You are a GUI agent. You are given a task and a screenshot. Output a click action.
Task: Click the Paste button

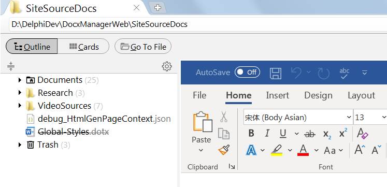pyautogui.click(x=202, y=132)
